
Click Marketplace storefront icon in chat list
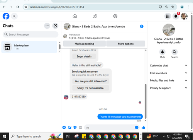coord(7,47)
